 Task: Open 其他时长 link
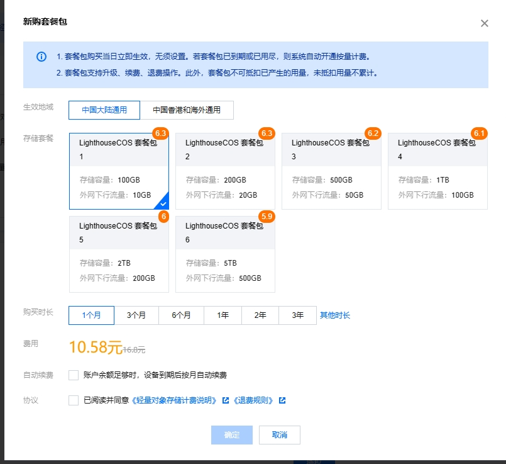click(x=335, y=315)
